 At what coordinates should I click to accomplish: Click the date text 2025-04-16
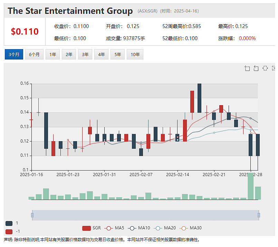click(186, 11)
